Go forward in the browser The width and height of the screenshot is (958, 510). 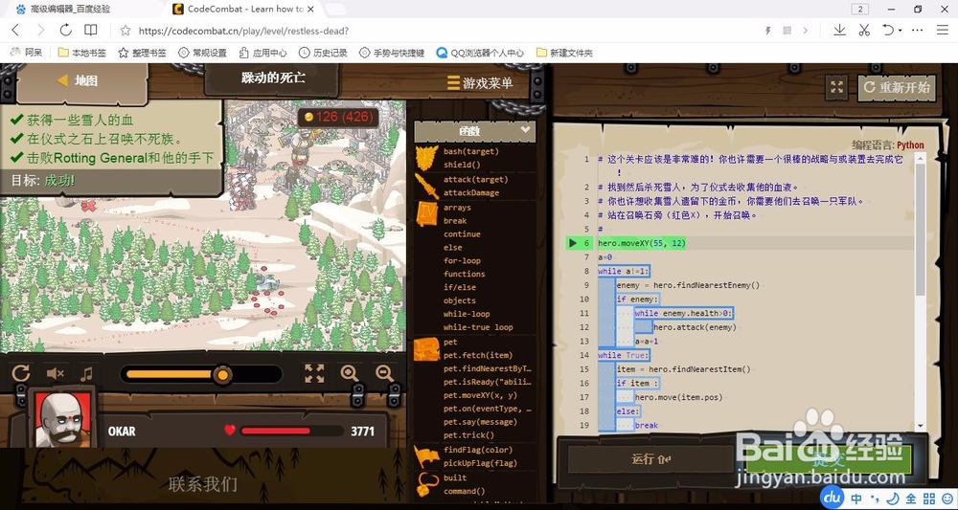(x=40, y=31)
